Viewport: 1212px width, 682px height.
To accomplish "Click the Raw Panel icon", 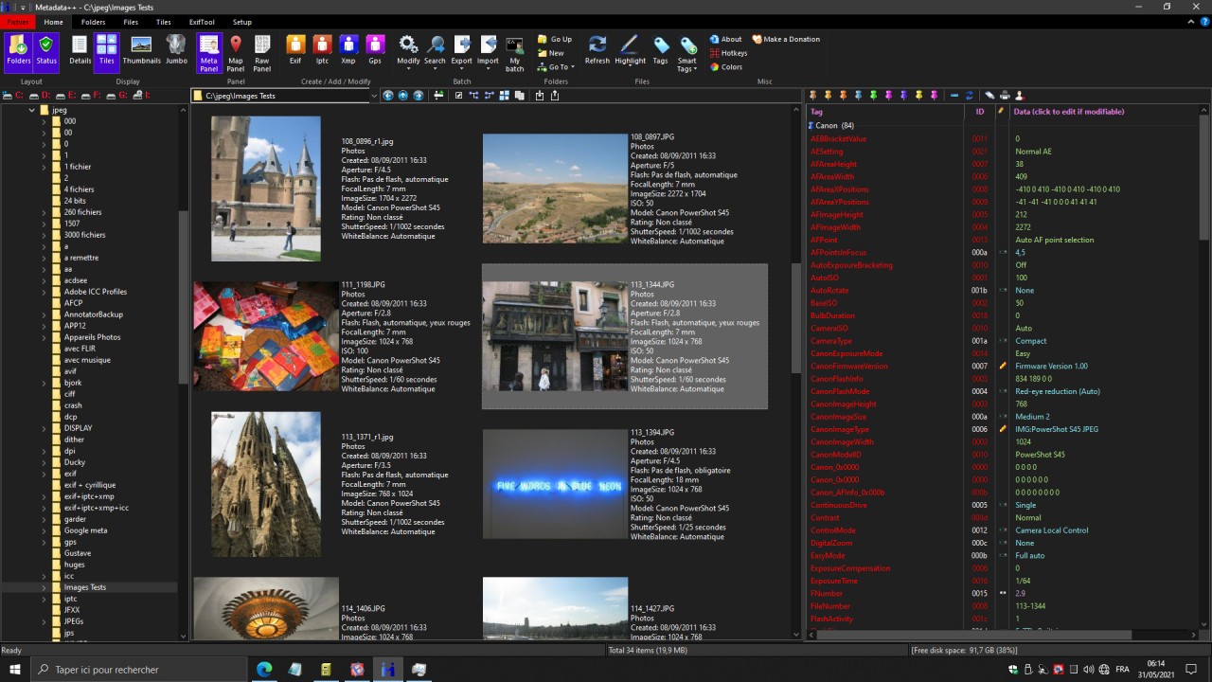I will (262, 50).
